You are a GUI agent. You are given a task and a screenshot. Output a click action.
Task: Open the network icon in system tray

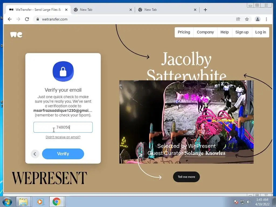(242, 202)
